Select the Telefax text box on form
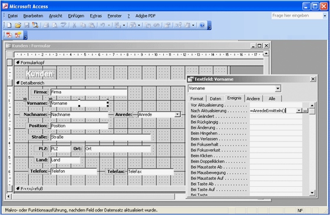This screenshot has height=215, width=330. pyautogui.click(x=150, y=172)
